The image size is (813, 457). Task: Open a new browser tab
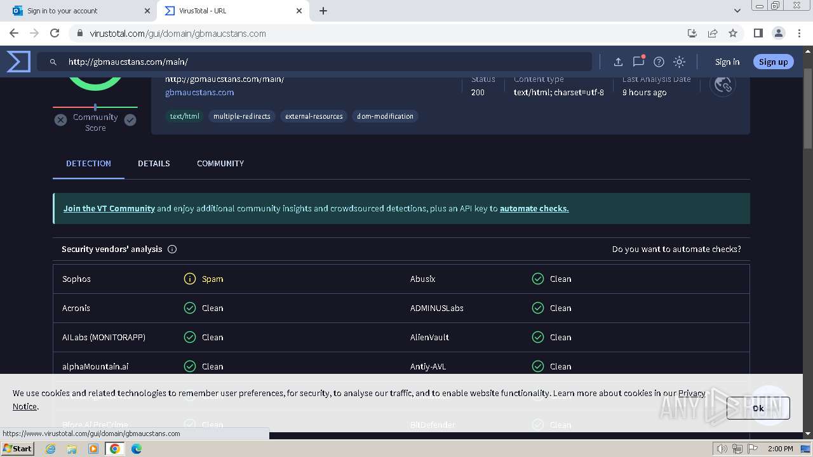point(323,11)
